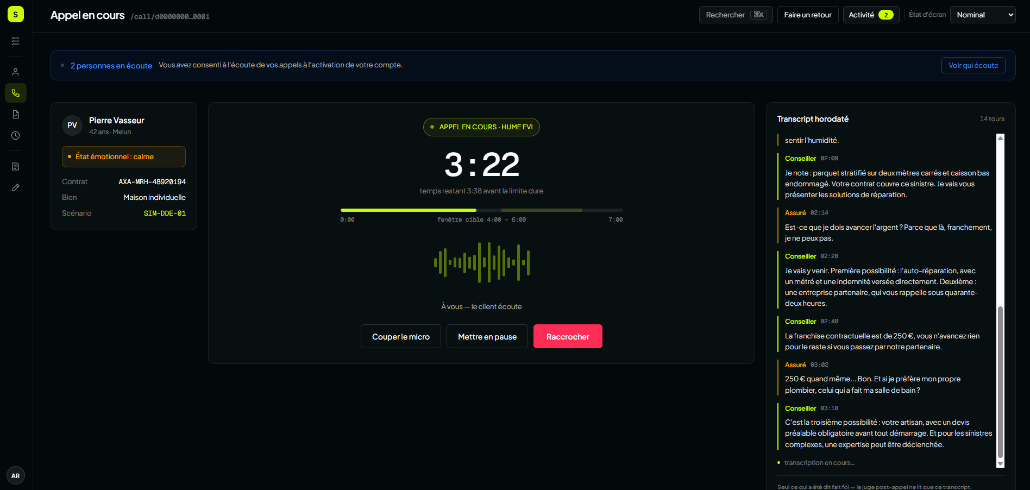Click the 2 personnes en écoute link
The image size is (1030, 490).
pos(111,65)
